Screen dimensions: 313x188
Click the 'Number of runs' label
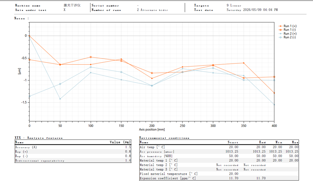coord(106,10)
